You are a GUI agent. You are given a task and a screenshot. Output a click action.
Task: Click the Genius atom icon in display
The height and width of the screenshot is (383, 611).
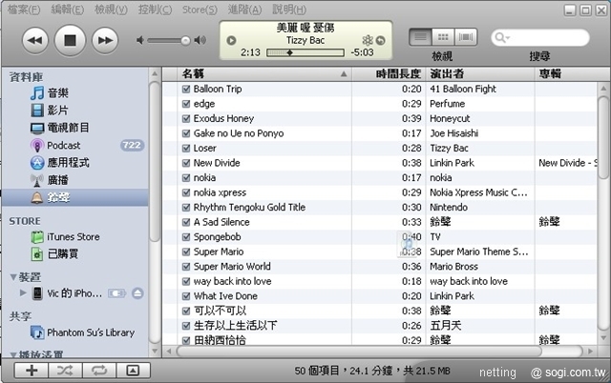[x=367, y=40]
